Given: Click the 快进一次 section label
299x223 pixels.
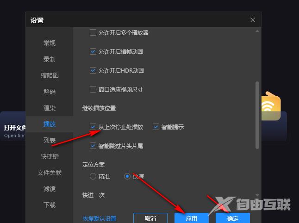Looking at the screenshot, I should (93, 195).
